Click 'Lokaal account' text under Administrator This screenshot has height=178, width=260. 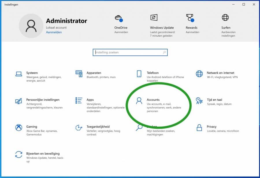pos(56,28)
